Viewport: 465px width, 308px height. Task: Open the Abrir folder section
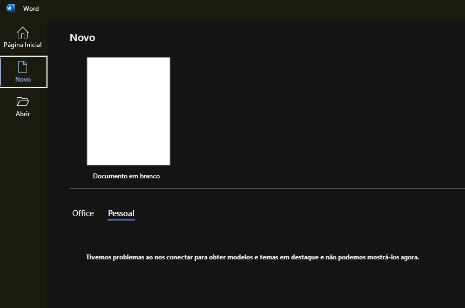(23, 107)
